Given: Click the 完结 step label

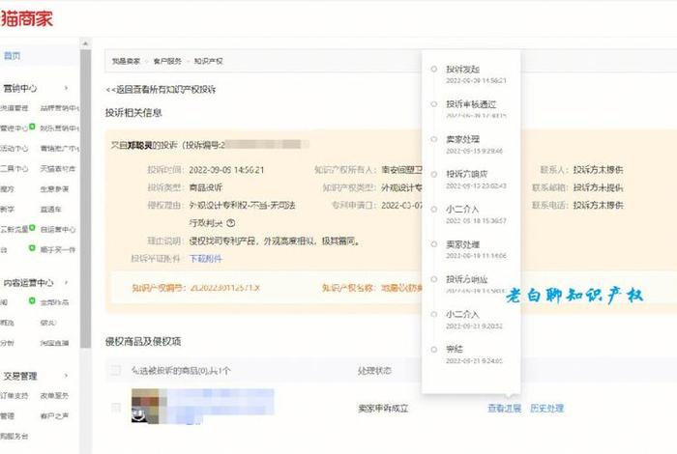Looking at the screenshot, I should [x=455, y=349].
